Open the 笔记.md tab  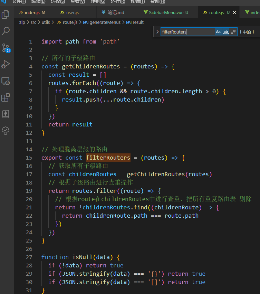point(115,12)
